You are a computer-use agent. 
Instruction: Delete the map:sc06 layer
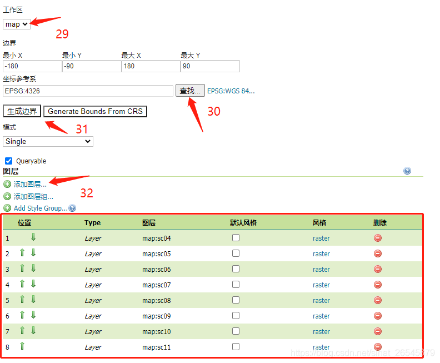(x=378, y=269)
